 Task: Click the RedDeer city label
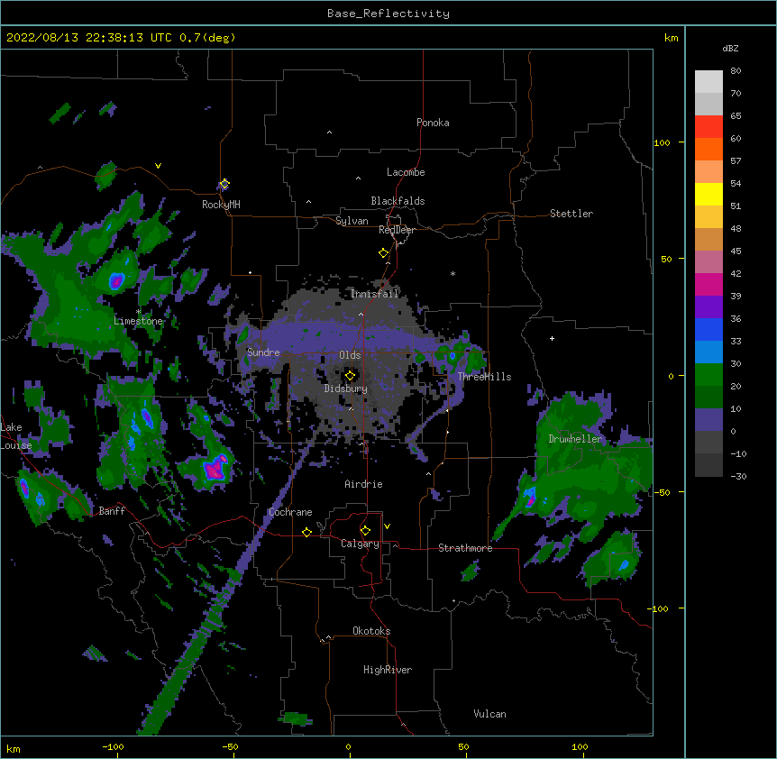[397, 230]
